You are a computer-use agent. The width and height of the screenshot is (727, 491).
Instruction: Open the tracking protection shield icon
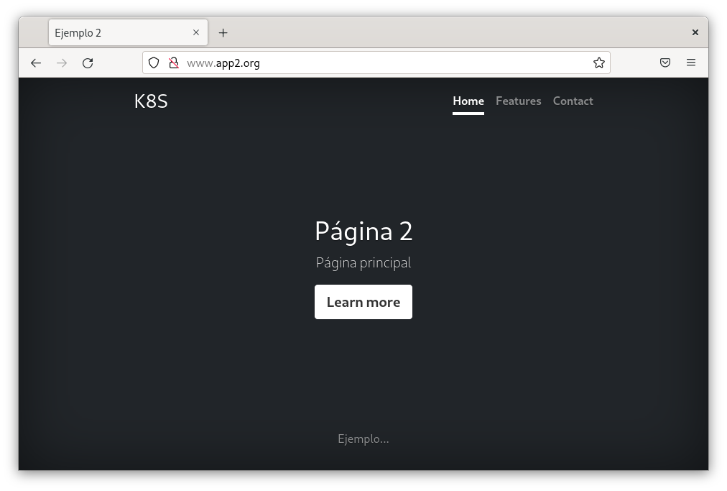click(x=154, y=63)
